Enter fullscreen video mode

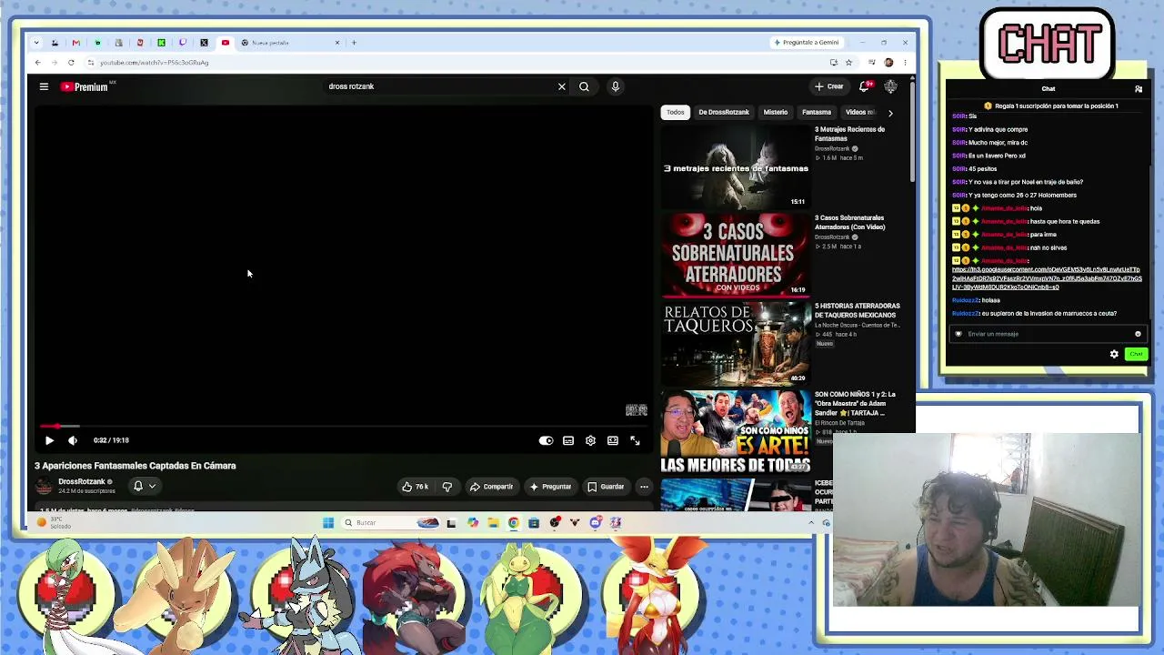(x=635, y=440)
